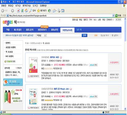Click first book's red 시사회 참여하기 button
This screenshot has width=127, height=115.
pyautogui.click(x=114, y=63)
